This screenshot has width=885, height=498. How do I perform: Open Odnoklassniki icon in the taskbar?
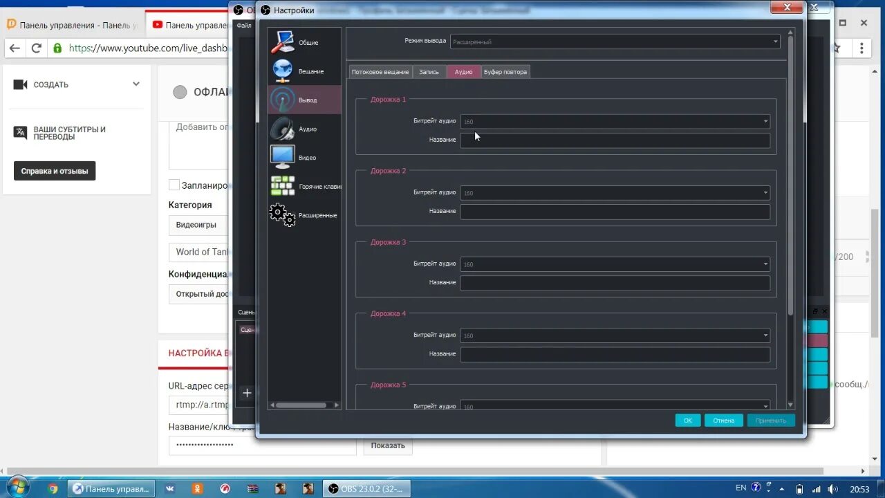tap(197, 488)
